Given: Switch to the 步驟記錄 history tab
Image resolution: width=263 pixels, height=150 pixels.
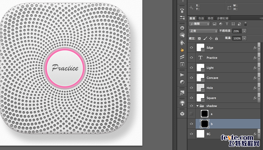Looking at the screenshot, I should tap(222, 18).
